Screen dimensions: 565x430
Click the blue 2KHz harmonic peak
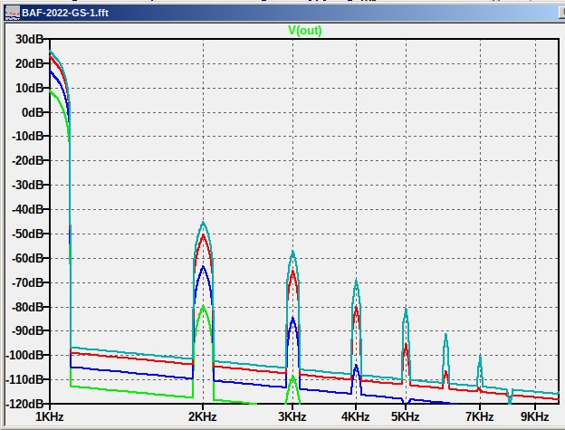click(203, 267)
